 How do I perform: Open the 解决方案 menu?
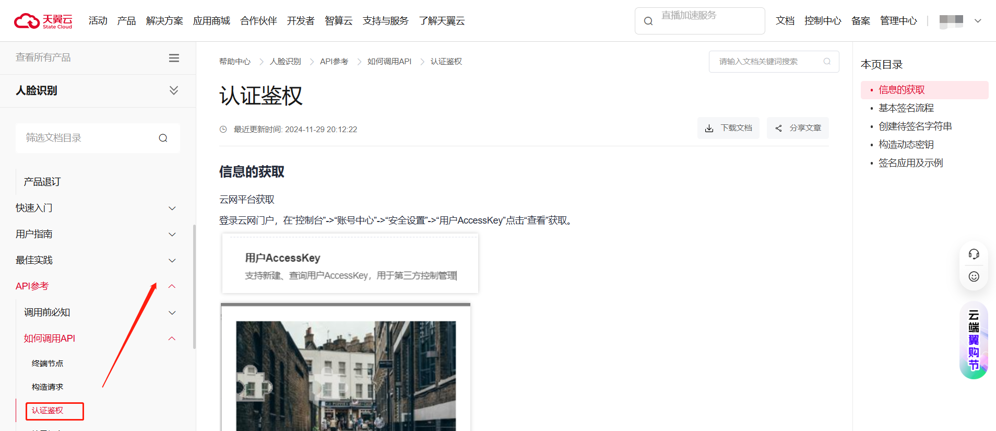164,21
